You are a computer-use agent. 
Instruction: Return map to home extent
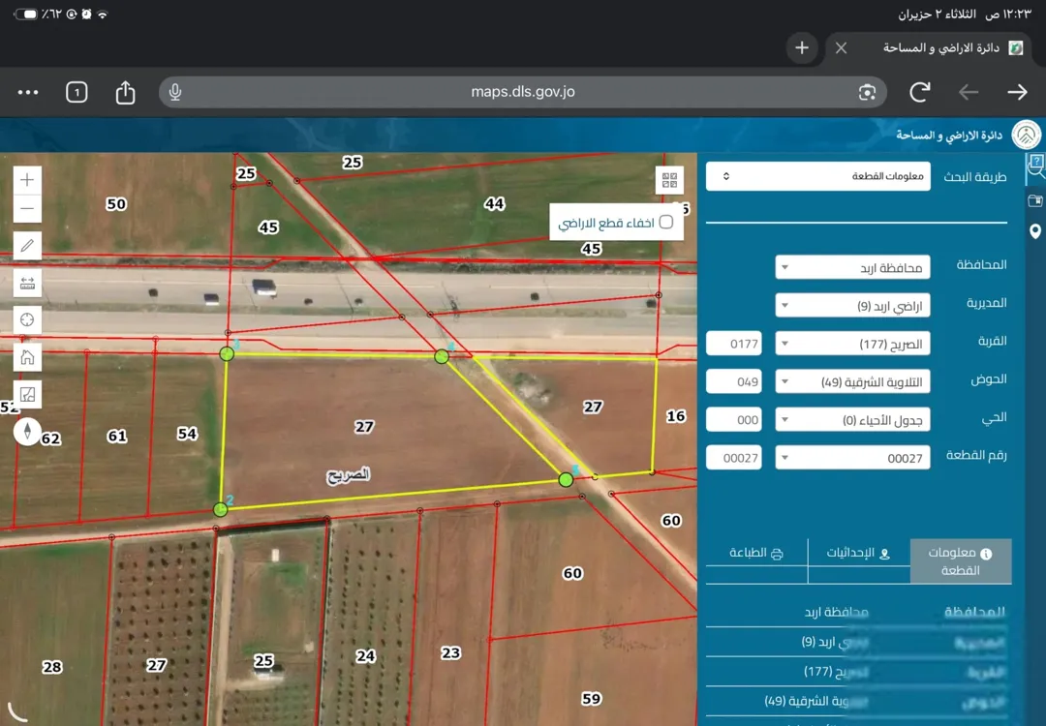point(27,357)
